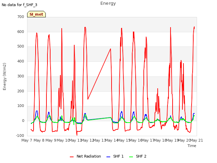Click the May 7 x-axis tick label
The width and height of the screenshot is (217, 163).
pos(27,140)
